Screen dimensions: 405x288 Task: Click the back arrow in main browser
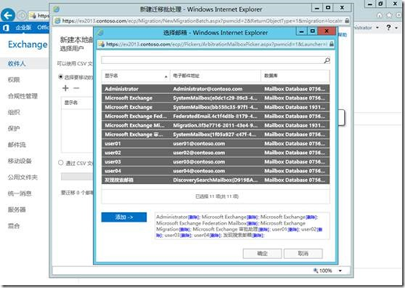pyautogui.click(x=8, y=15)
